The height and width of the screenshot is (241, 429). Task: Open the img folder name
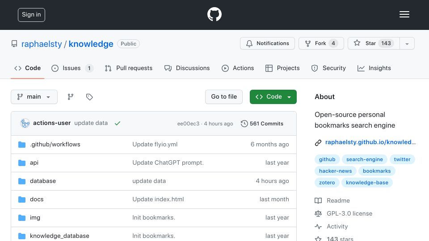[x=35, y=217]
